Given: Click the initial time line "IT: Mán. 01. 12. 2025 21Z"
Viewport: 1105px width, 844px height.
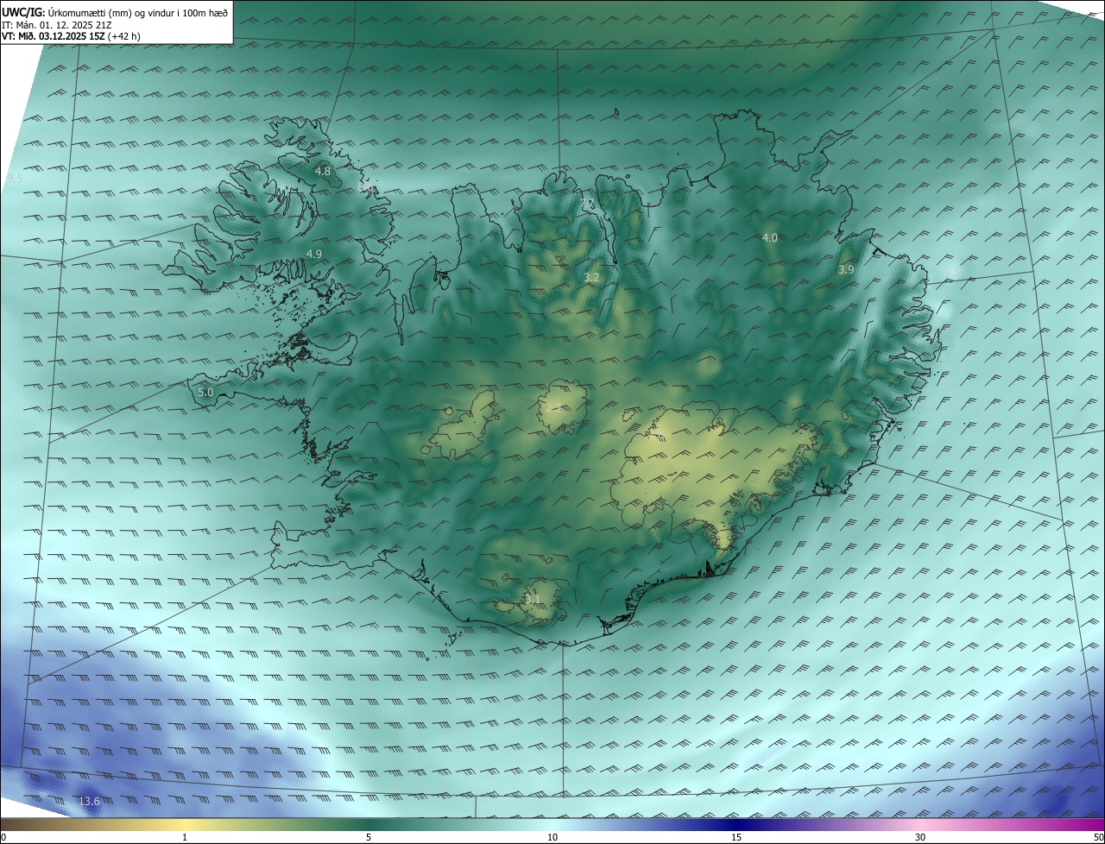Looking at the screenshot, I should tap(59, 25).
